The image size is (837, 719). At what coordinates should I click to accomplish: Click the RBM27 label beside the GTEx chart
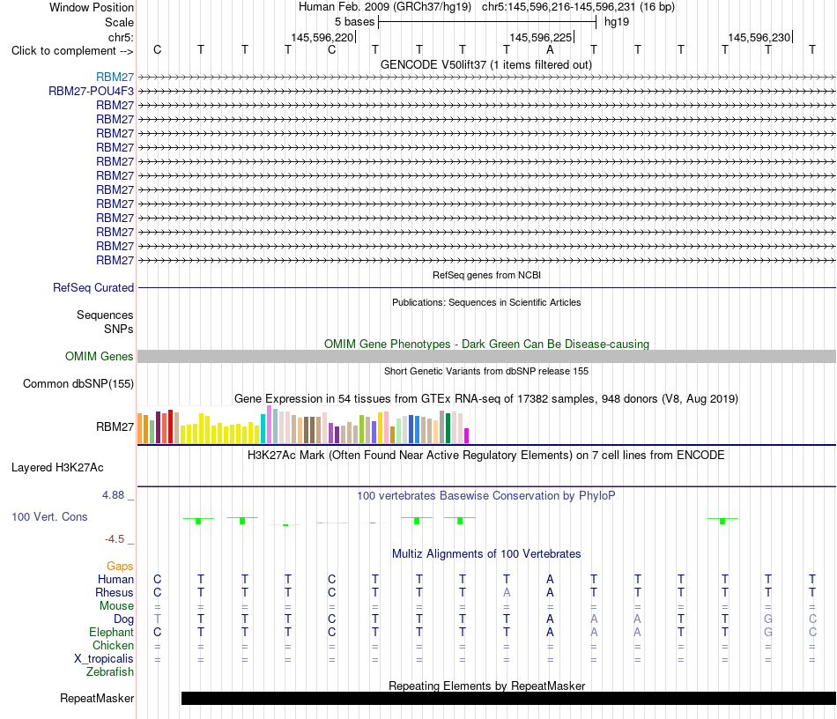(115, 427)
